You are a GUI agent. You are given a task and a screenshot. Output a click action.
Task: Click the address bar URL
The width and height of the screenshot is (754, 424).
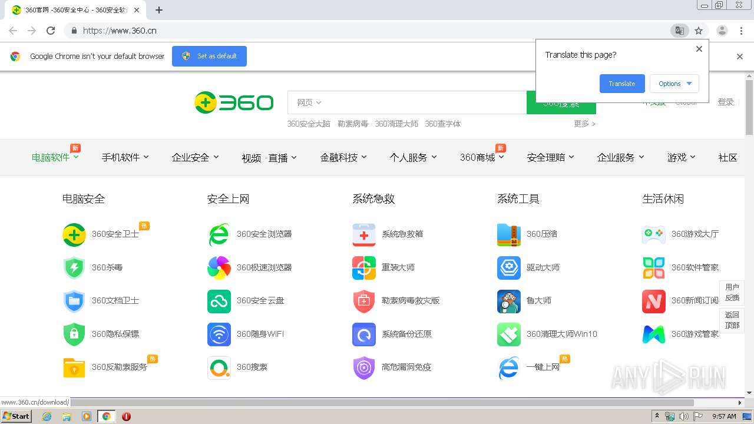click(120, 31)
